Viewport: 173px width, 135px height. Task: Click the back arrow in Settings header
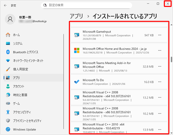pyautogui.click(x=5, y=6)
